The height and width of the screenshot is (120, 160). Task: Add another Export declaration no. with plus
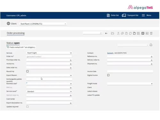point(71,103)
